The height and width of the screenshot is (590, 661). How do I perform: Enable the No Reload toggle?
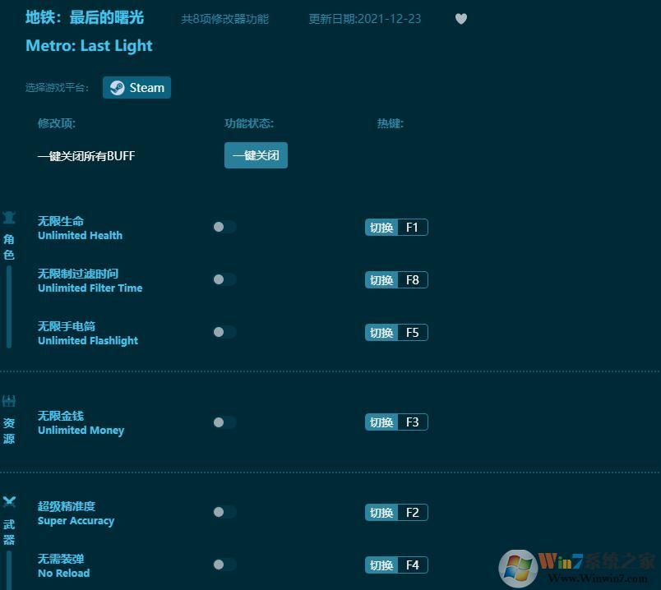pos(224,565)
